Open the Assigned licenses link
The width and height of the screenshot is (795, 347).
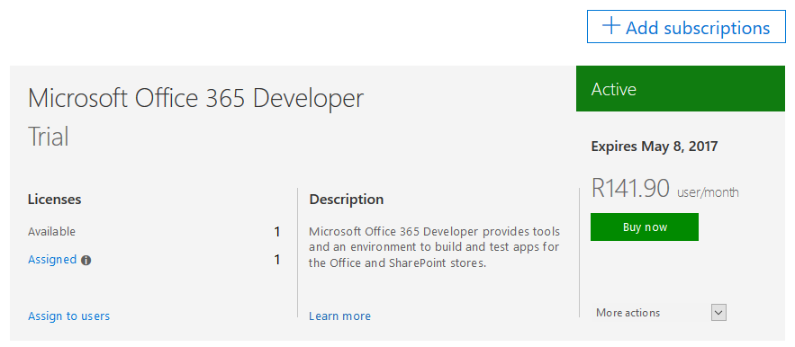[52, 260]
